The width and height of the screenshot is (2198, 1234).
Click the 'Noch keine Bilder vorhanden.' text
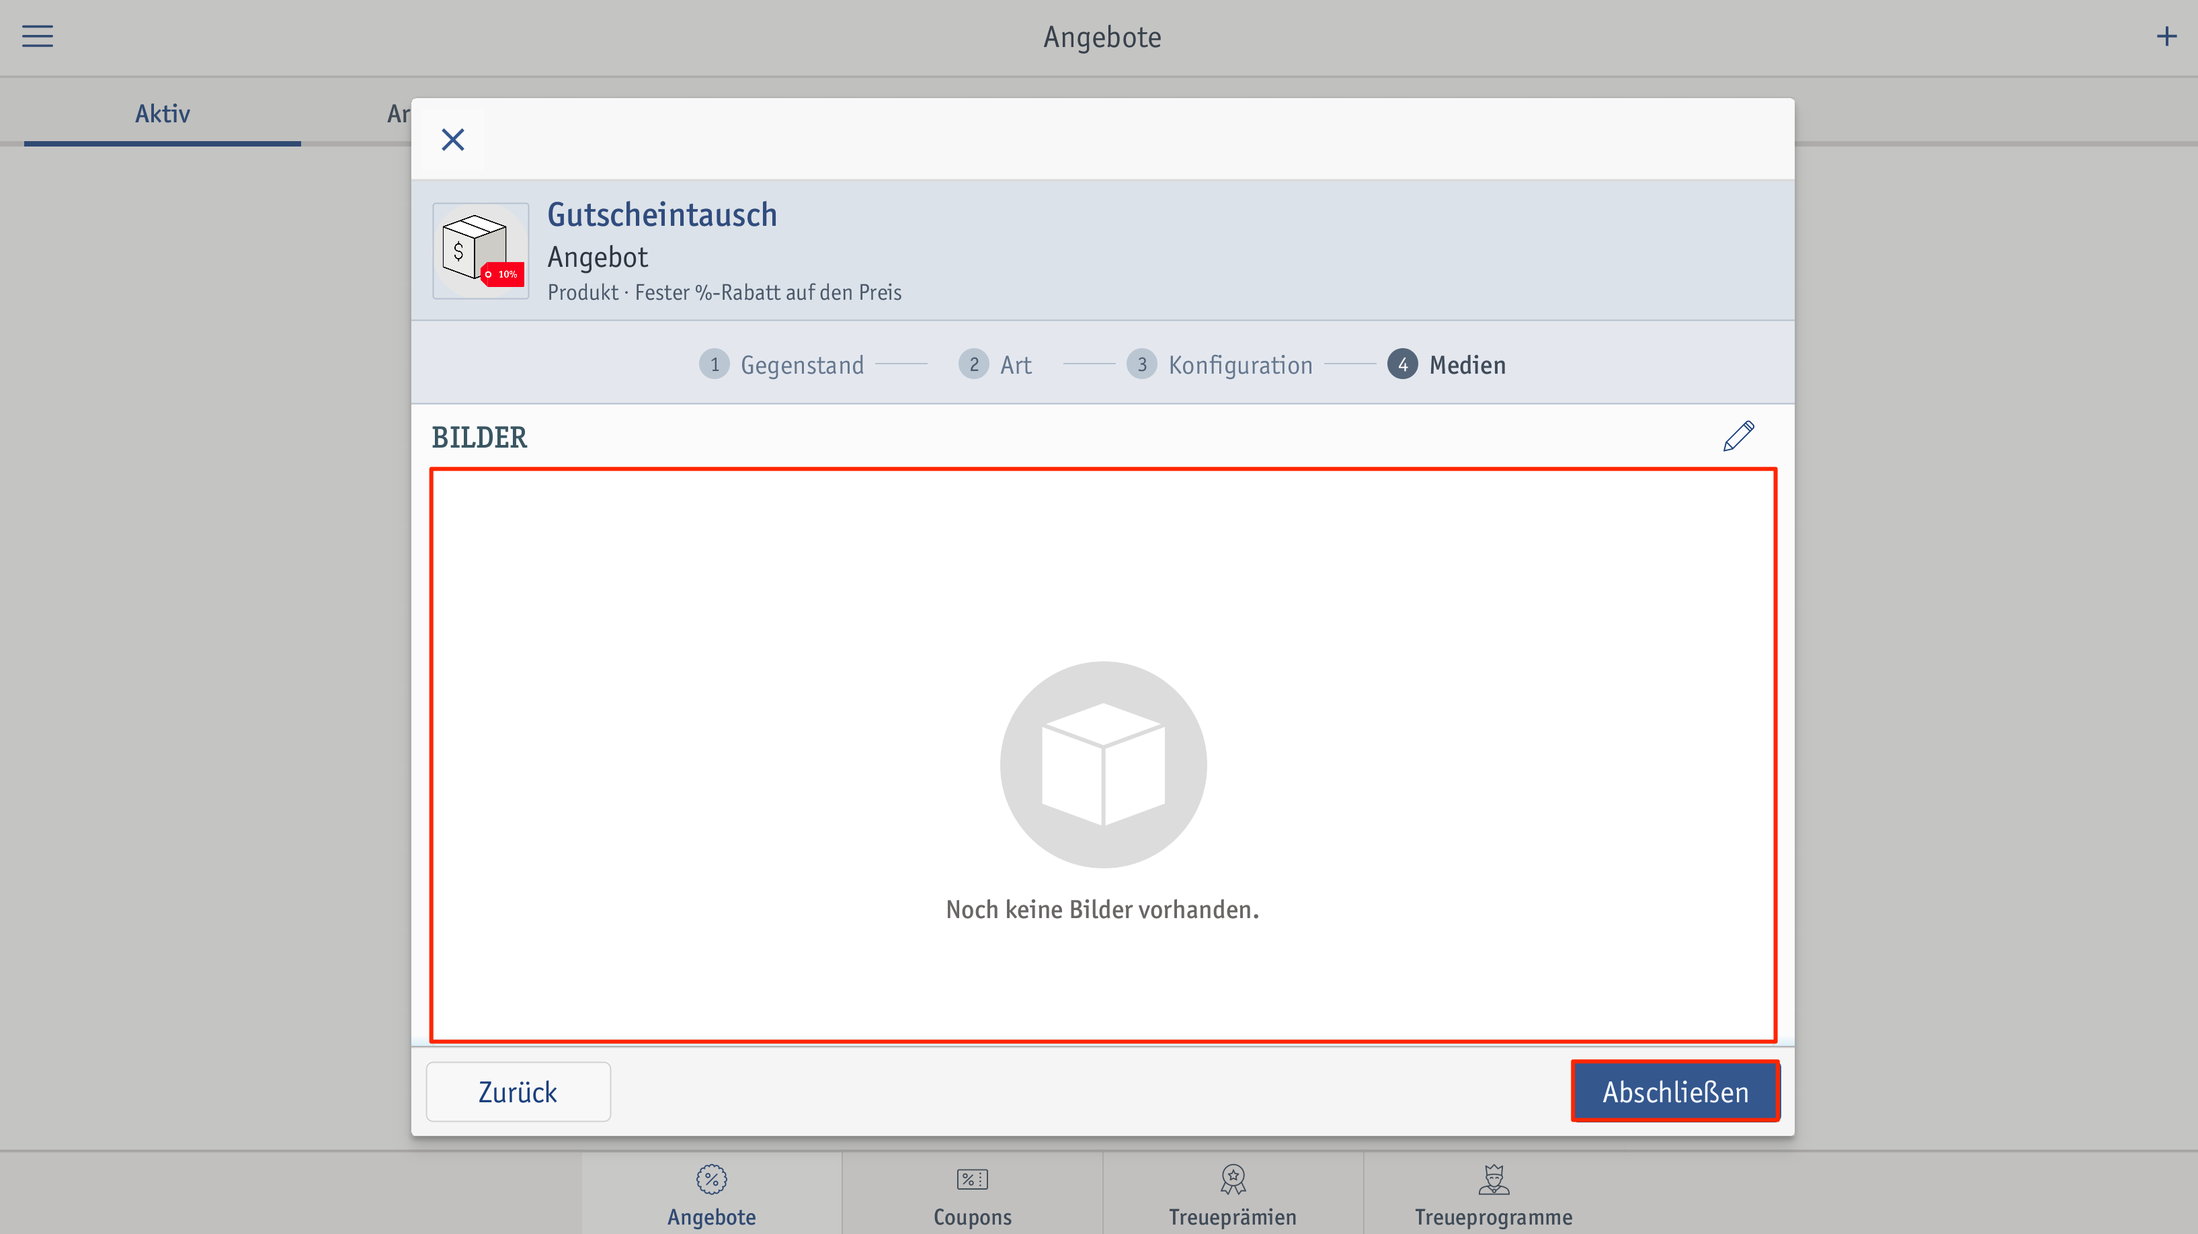(x=1102, y=910)
